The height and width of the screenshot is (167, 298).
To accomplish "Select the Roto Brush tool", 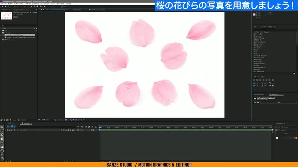I will click(41, 6).
